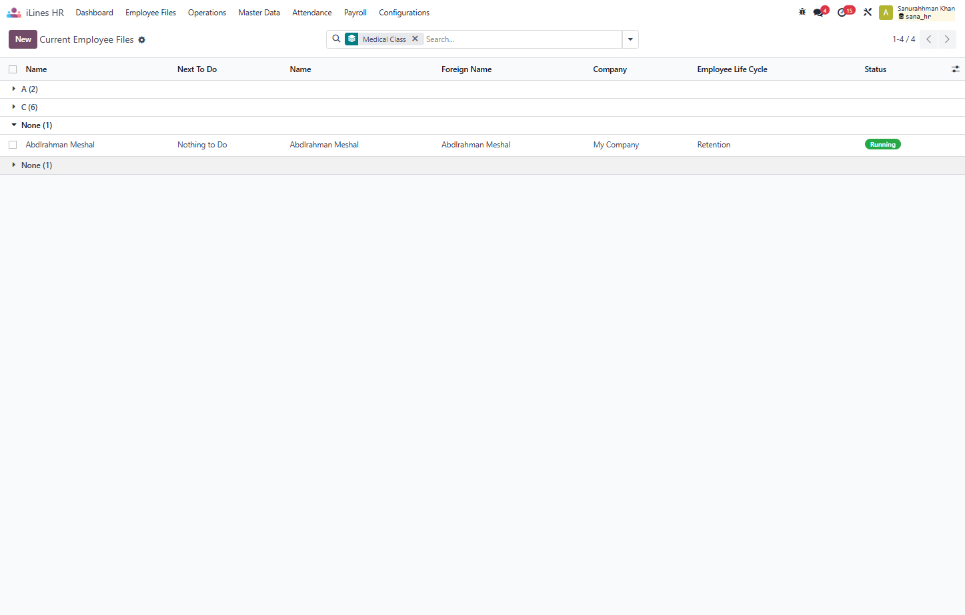The image size is (965, 615).
Task: Click the magnifying glass search icon
Action: (336, 39)
